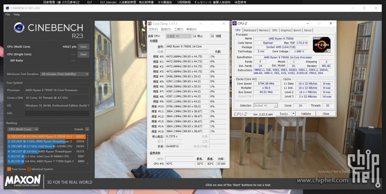Click the Cinebench Processor field value
The image size is (386, 194).
(57, 90)
